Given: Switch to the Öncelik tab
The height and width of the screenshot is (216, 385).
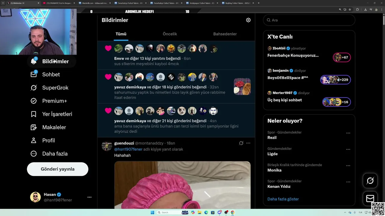Looking at the screenshot, I should point(170,34).
